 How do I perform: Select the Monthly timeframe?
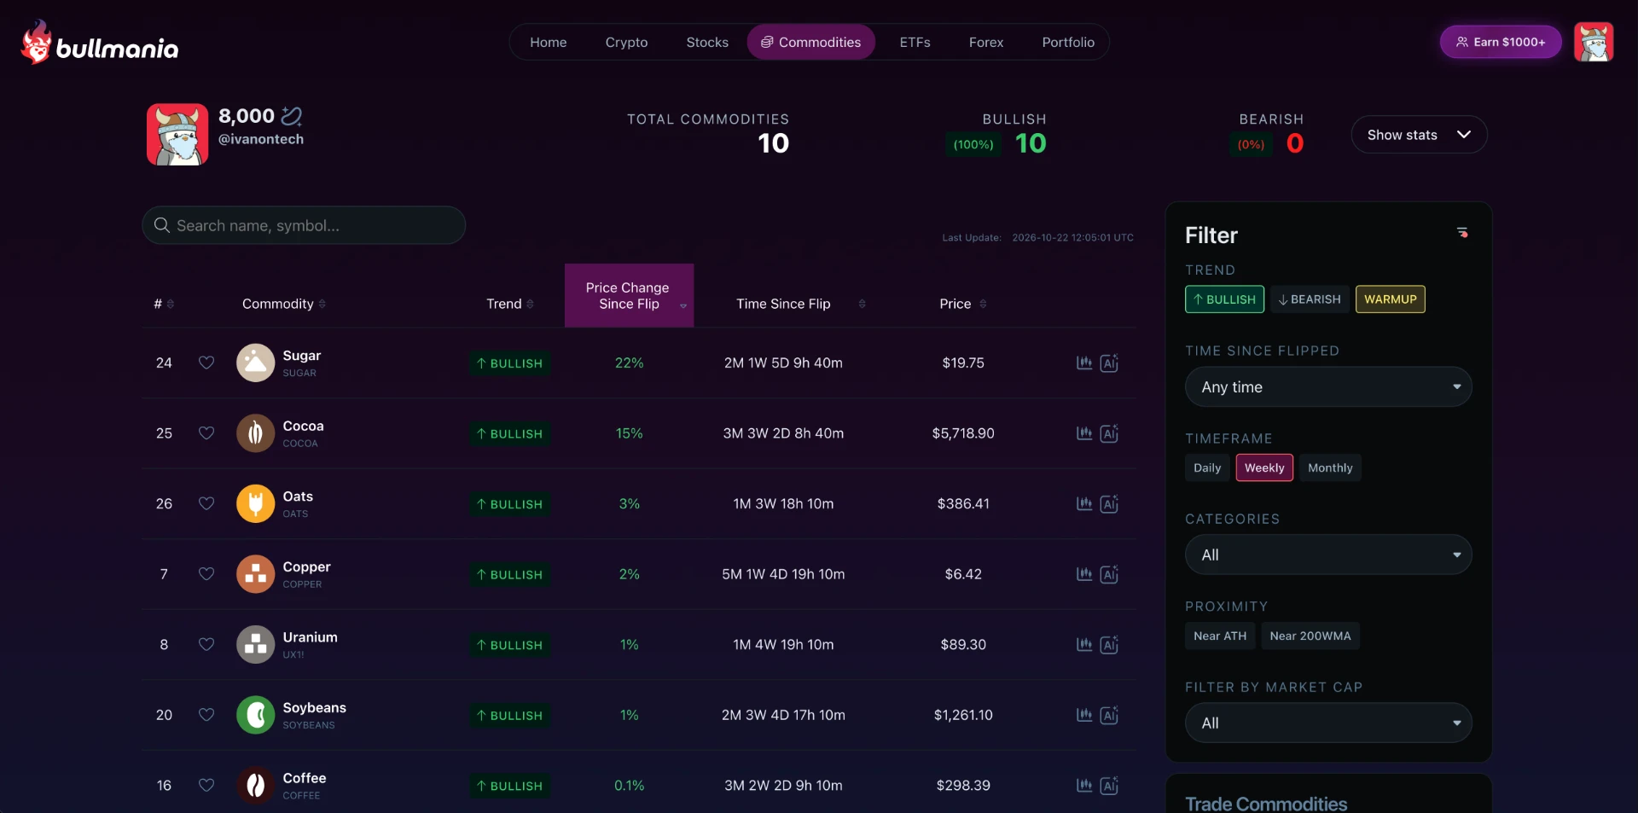(1330, 467)
